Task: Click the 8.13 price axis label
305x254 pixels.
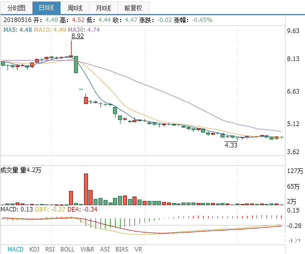Action: (x=293, y=58)
